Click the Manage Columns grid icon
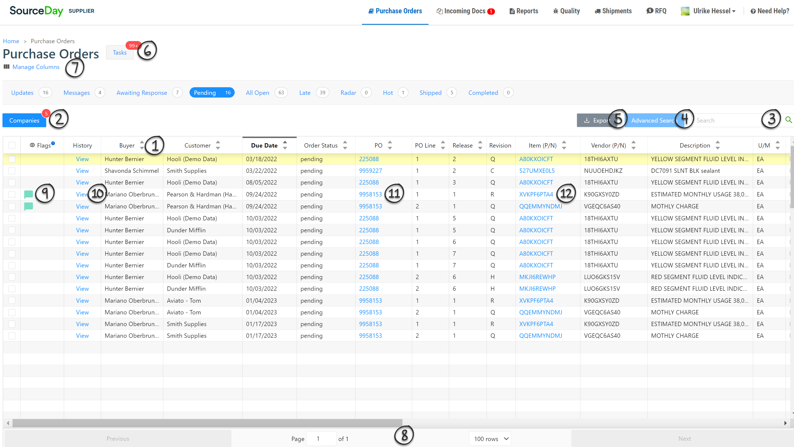The width and height of the screenshot is (794, 447). click(7, 67)
